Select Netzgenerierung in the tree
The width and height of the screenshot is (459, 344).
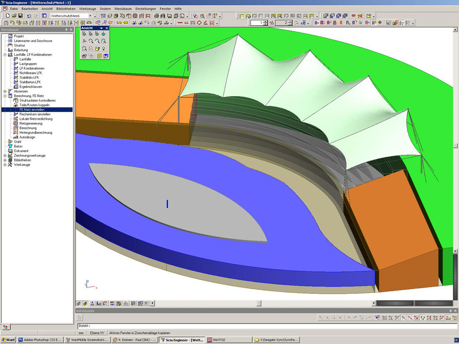[31, 123]
